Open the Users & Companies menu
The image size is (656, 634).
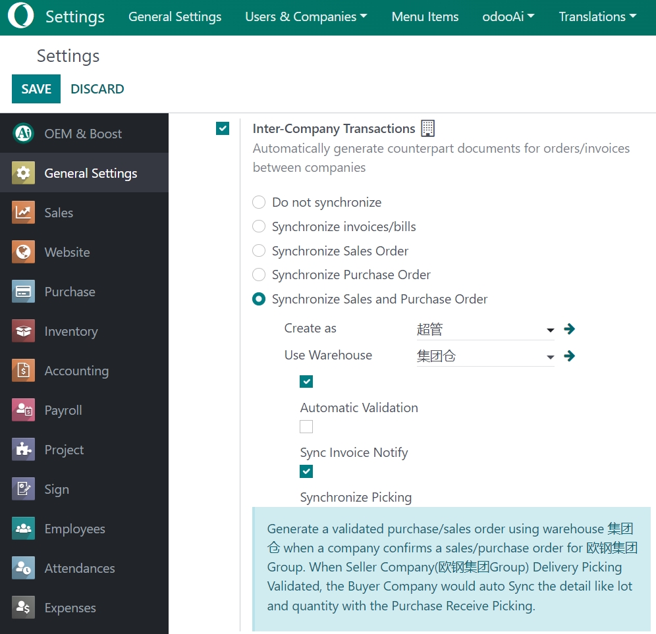pyautogui.click(x=306, y=17)
